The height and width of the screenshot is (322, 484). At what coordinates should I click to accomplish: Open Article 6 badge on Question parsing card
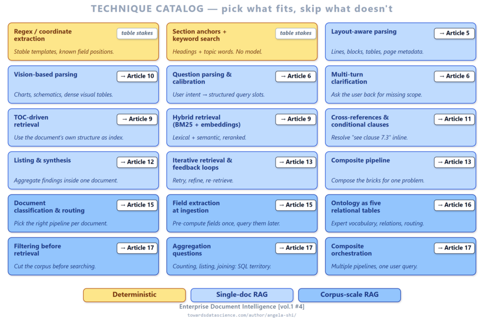coord(295,76)
